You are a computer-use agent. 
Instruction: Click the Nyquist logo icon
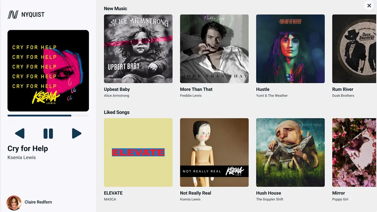pyautogui.click(x=13, y=14)
